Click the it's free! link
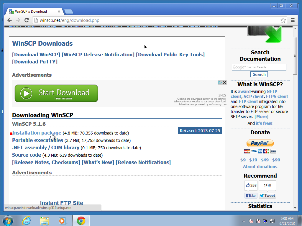This screenshot has width=302, height=226. click(x=264, y=123)
